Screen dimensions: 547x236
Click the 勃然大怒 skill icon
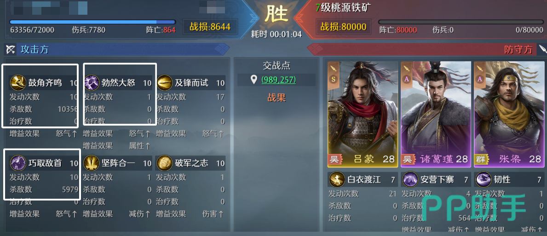click(x=92, y=83)
